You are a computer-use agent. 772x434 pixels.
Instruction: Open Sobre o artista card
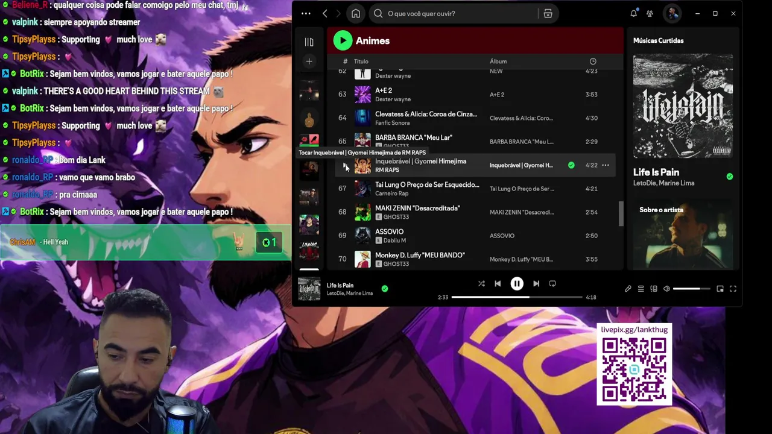click(x=683, y=234)
